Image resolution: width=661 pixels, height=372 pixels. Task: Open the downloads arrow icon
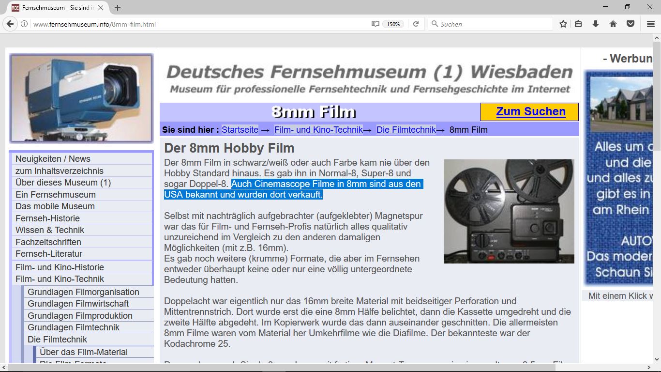(596, 24)
